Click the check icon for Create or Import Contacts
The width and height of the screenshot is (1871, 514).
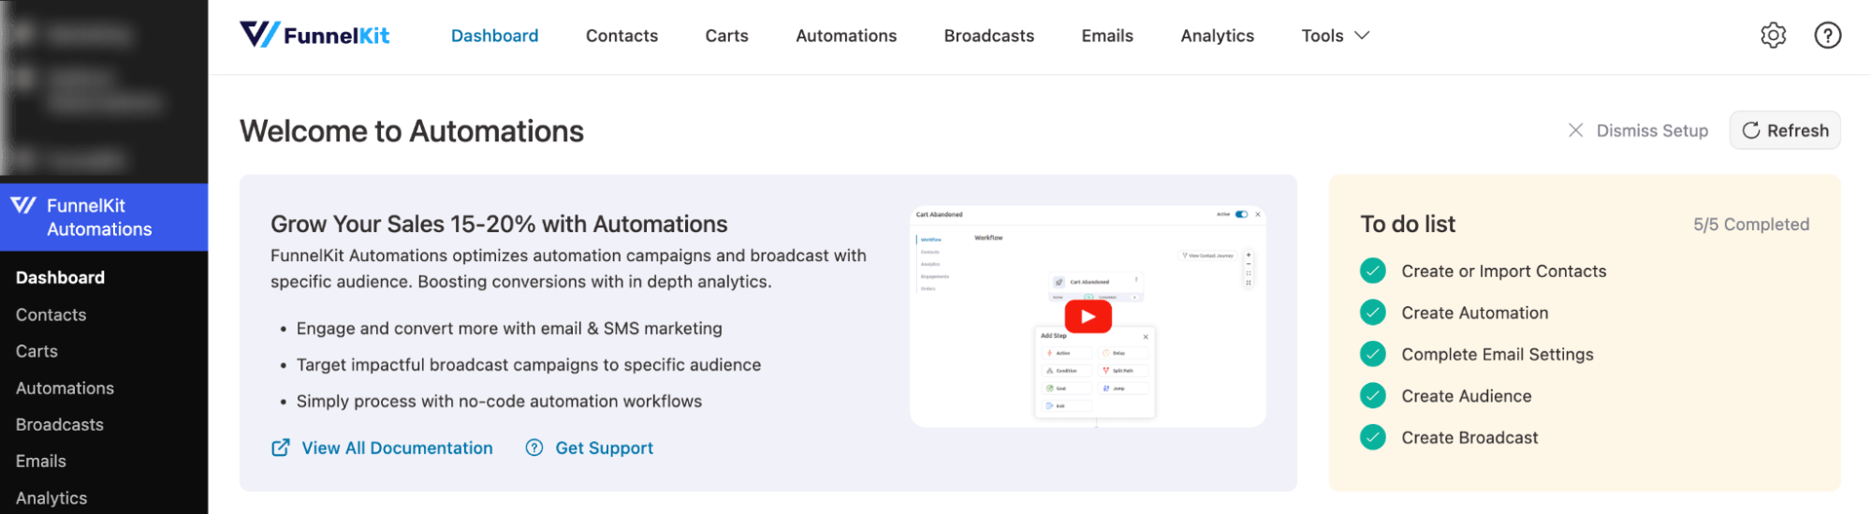[1372, 271]
